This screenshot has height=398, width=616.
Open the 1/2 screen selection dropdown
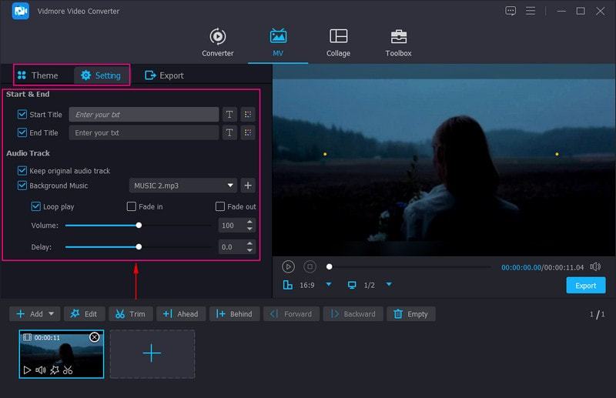coord(389,285)
